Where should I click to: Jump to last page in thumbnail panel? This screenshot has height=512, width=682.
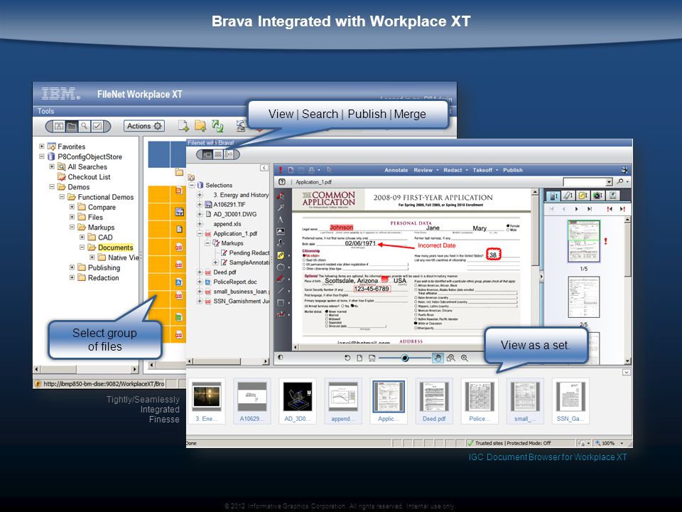tap(590, 209)
